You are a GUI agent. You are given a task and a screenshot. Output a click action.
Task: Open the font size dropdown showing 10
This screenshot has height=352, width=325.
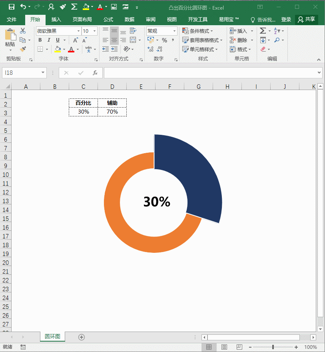(x=95, y=31)
